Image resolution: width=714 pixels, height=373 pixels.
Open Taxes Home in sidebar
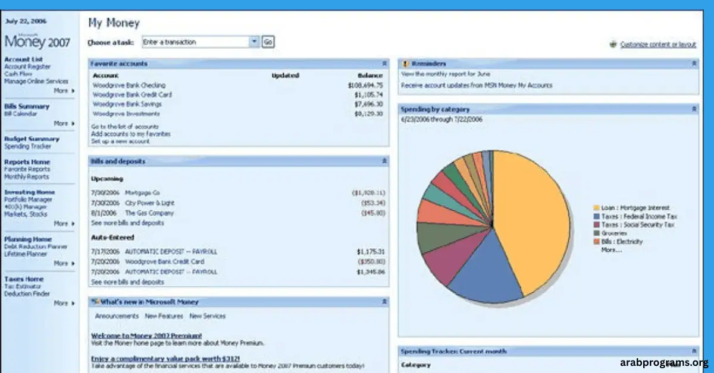click(x=24, y=279)
